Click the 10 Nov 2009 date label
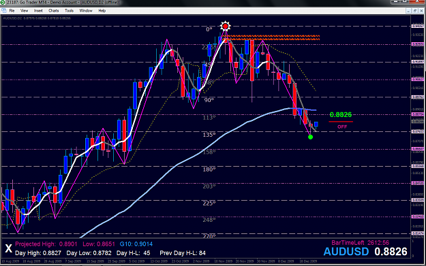This screenshot has height=266, width=426. tap(224, 261)
